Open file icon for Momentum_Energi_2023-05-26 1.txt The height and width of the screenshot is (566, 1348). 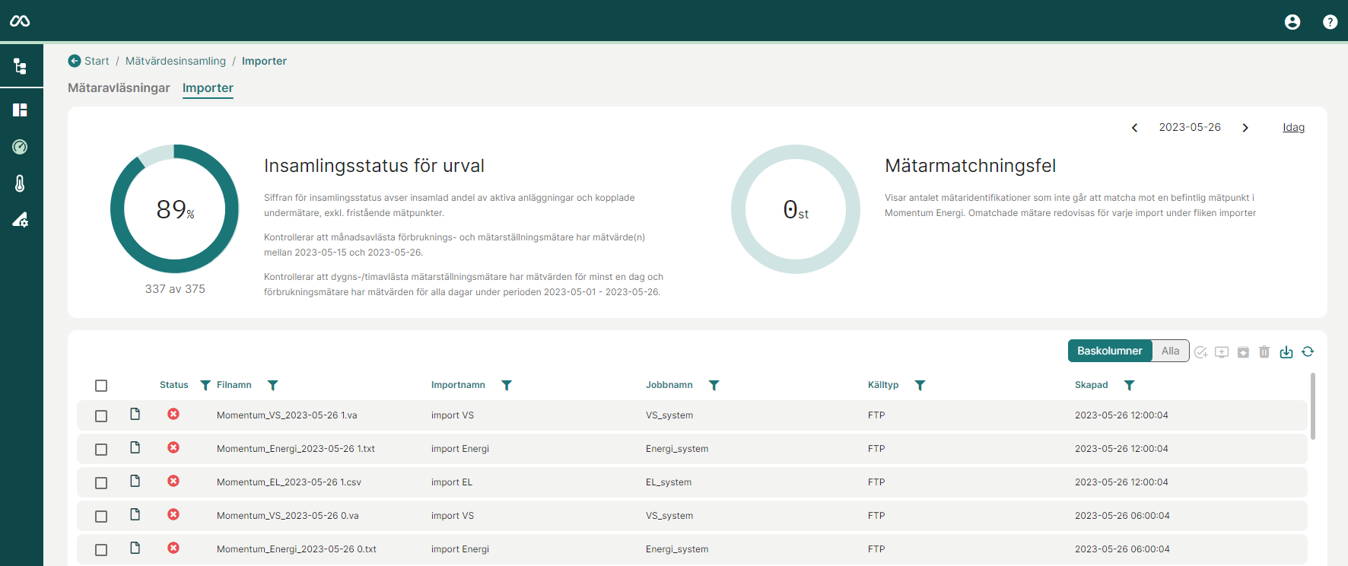pyautogui.click(x=135, y=447)
